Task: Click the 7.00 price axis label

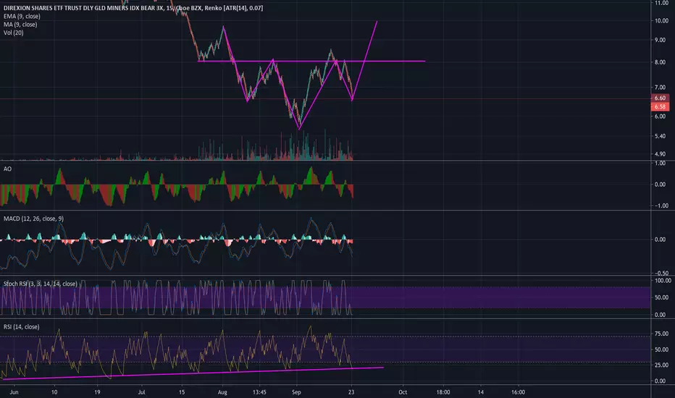Action: (x=660, y=88)
